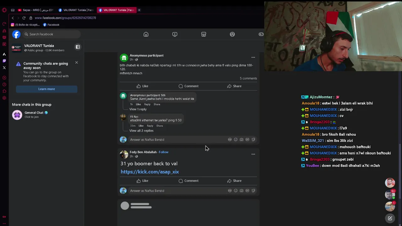Open the Groups icon in Facebook header

tap(232, 34)
